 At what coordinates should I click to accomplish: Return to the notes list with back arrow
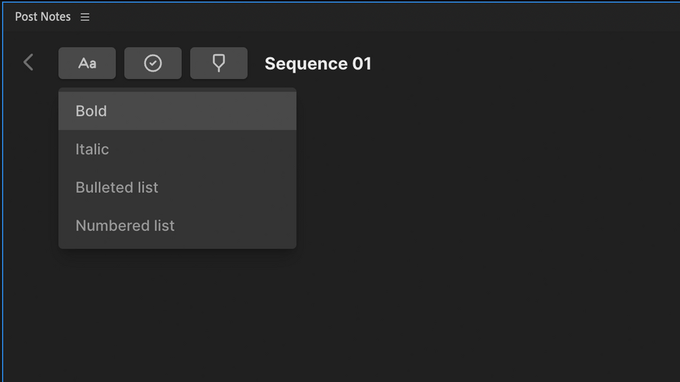(x=28, y=63)
